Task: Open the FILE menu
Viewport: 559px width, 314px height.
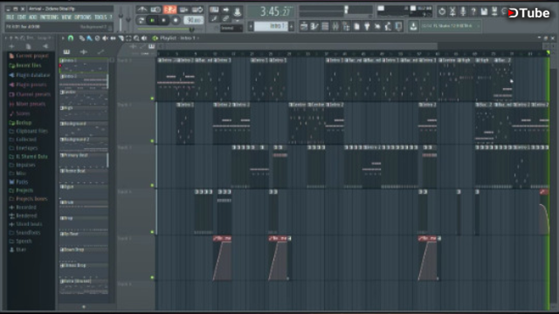Action: click(10, 17)
